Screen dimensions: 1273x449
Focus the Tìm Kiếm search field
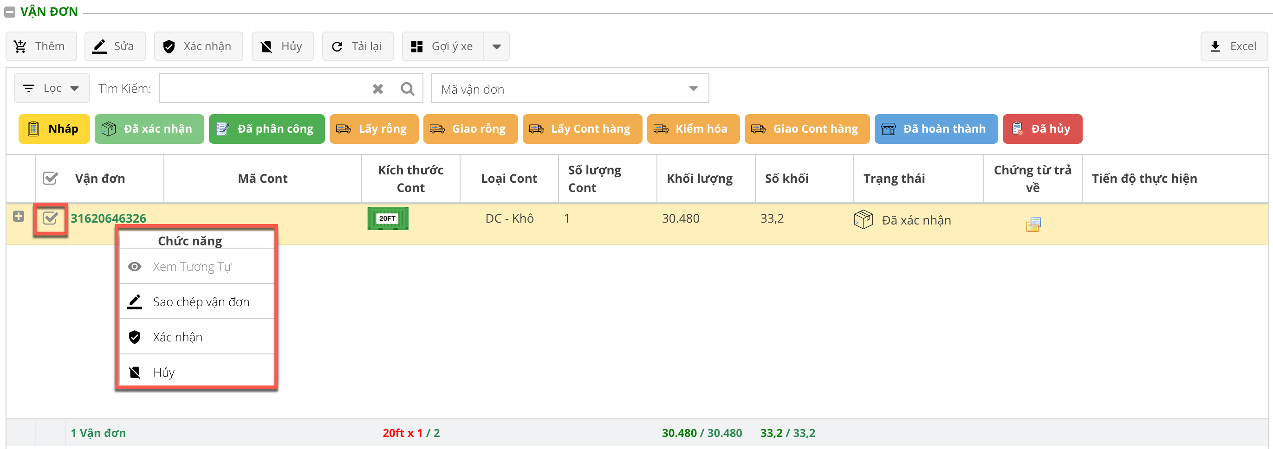(264, 89)
